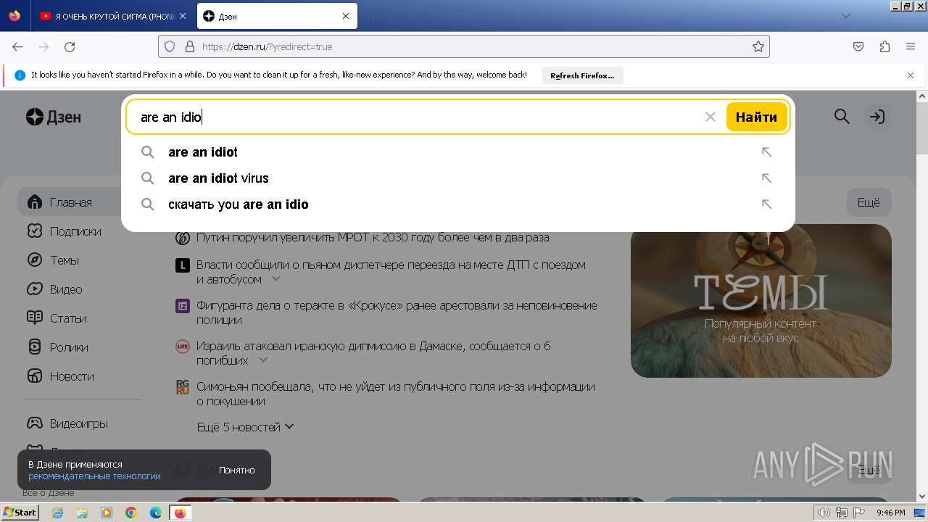Viewport: 928px width, 522px height.
Task: Open the list all tabs dropdown
Action: pyautogui.click(x=846, y=16)
